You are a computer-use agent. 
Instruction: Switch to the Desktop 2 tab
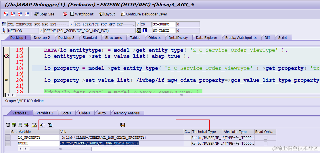click(42, 37)
